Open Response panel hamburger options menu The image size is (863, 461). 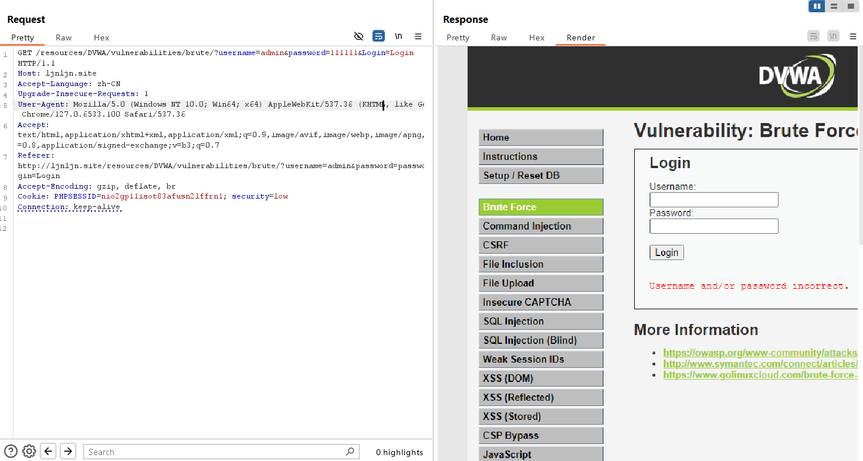[x=853, y=36]
